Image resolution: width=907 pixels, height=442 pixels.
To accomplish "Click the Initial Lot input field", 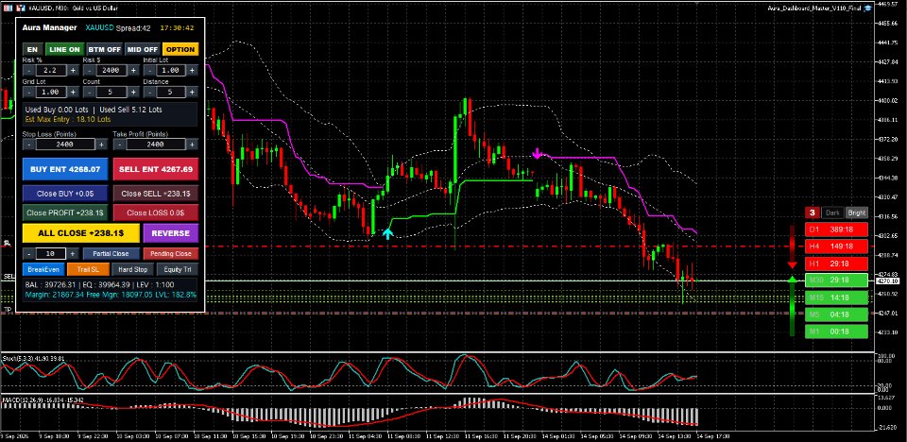I will [x=171, y=70].
